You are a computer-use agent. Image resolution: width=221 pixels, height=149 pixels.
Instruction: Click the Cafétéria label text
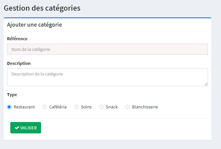point(58,107)
